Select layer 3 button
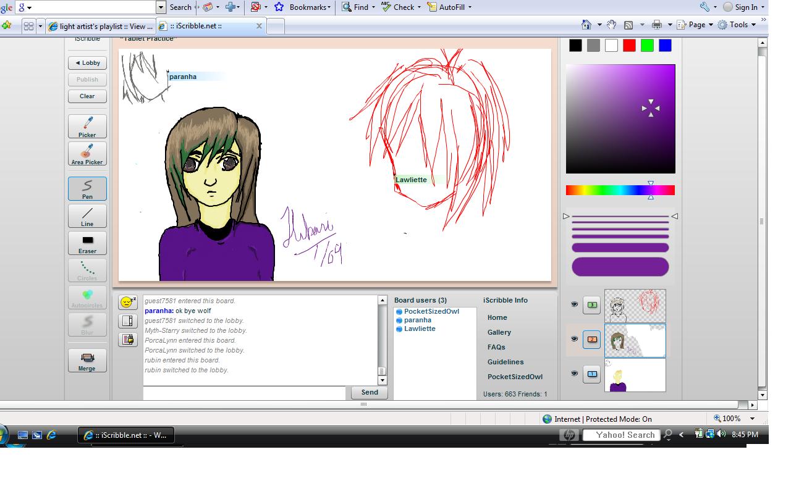The image size is (791, 494). tap(592, 305)
